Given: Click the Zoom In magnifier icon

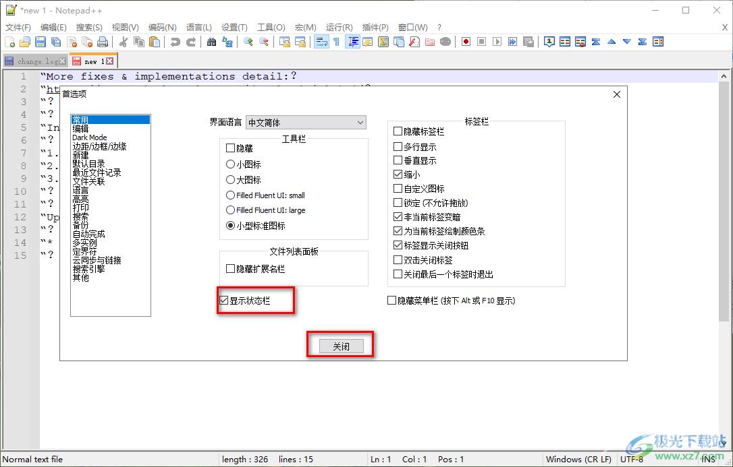Looking at the screenshot, I should coord(248,42).
